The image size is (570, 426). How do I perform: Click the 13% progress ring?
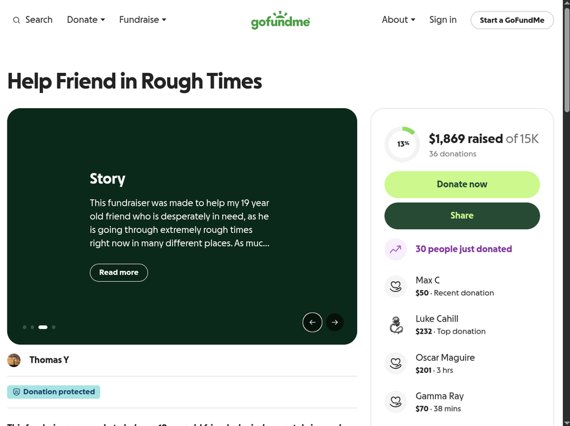pos(402,144)
